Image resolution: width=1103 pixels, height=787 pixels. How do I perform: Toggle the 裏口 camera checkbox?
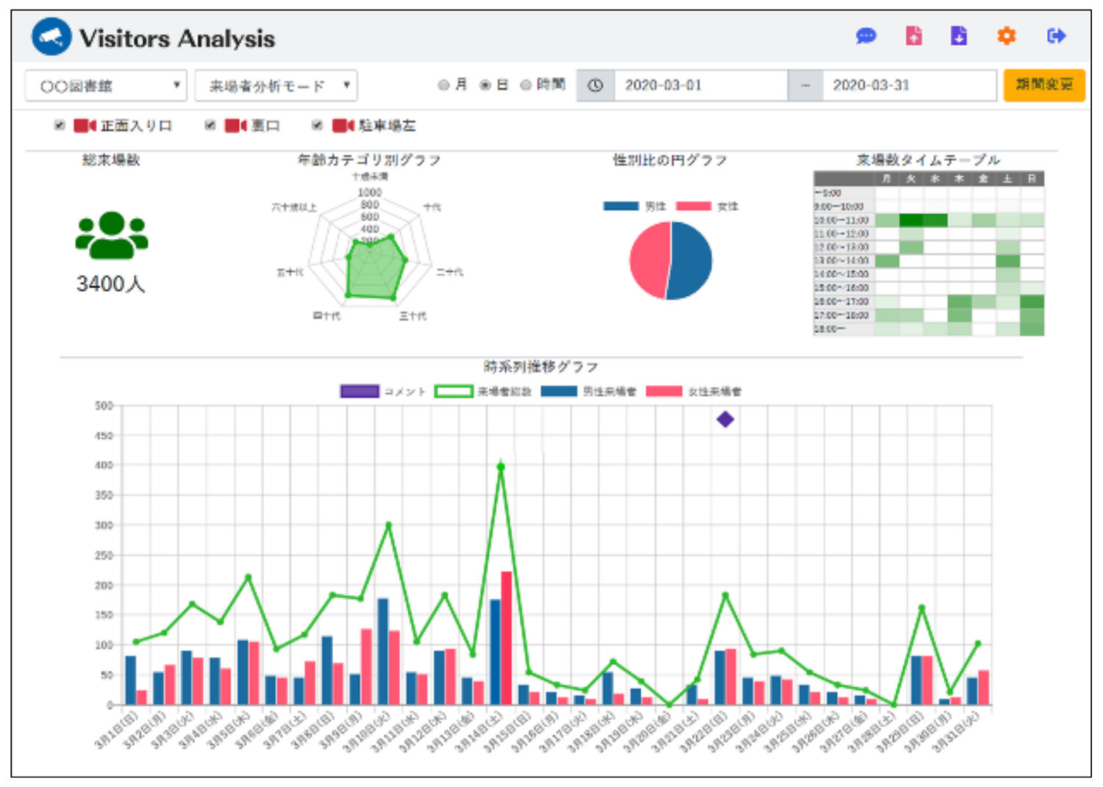tap(210, 126)
